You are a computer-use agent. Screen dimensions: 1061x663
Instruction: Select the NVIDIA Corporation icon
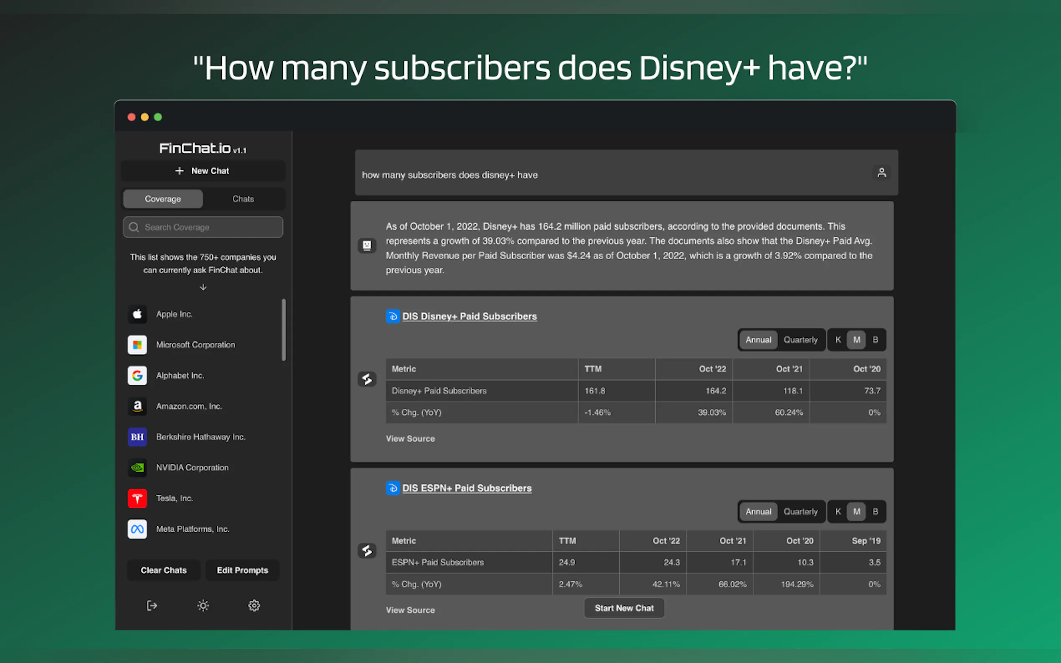tap(137, 468)
